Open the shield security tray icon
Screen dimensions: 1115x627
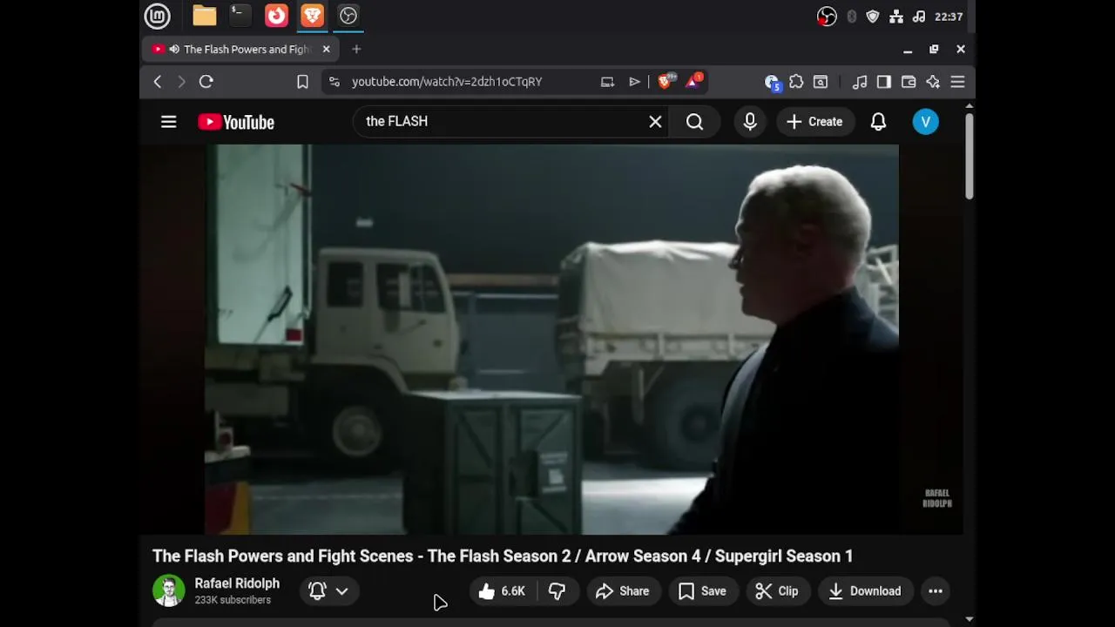tap(873, 17)
